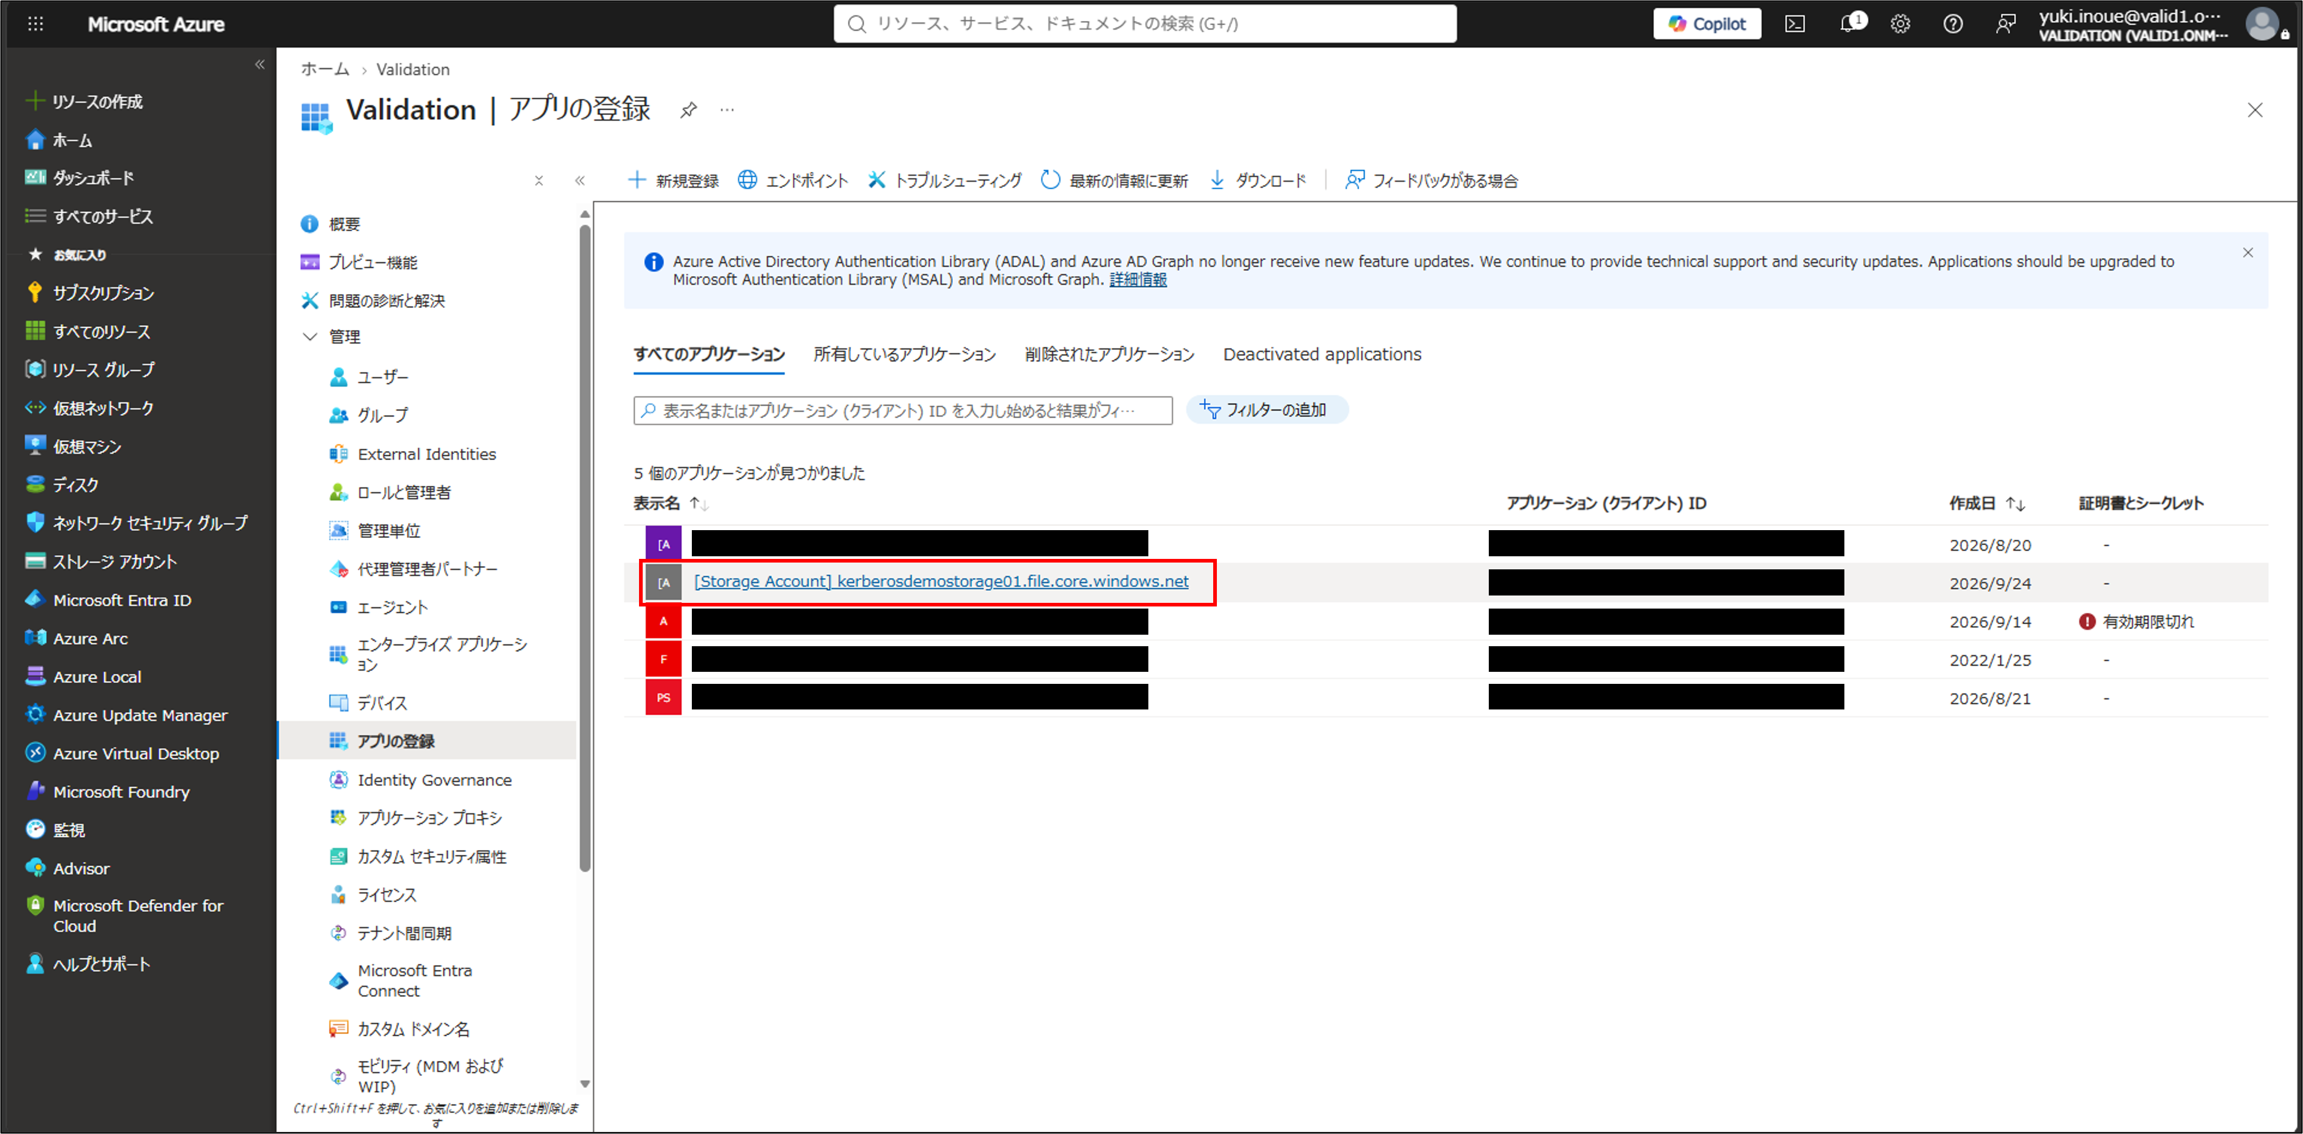2303x1134 pixels.
Task: Switch to the 削除されたアプリケーション tab
Action: pos(1110,355)
